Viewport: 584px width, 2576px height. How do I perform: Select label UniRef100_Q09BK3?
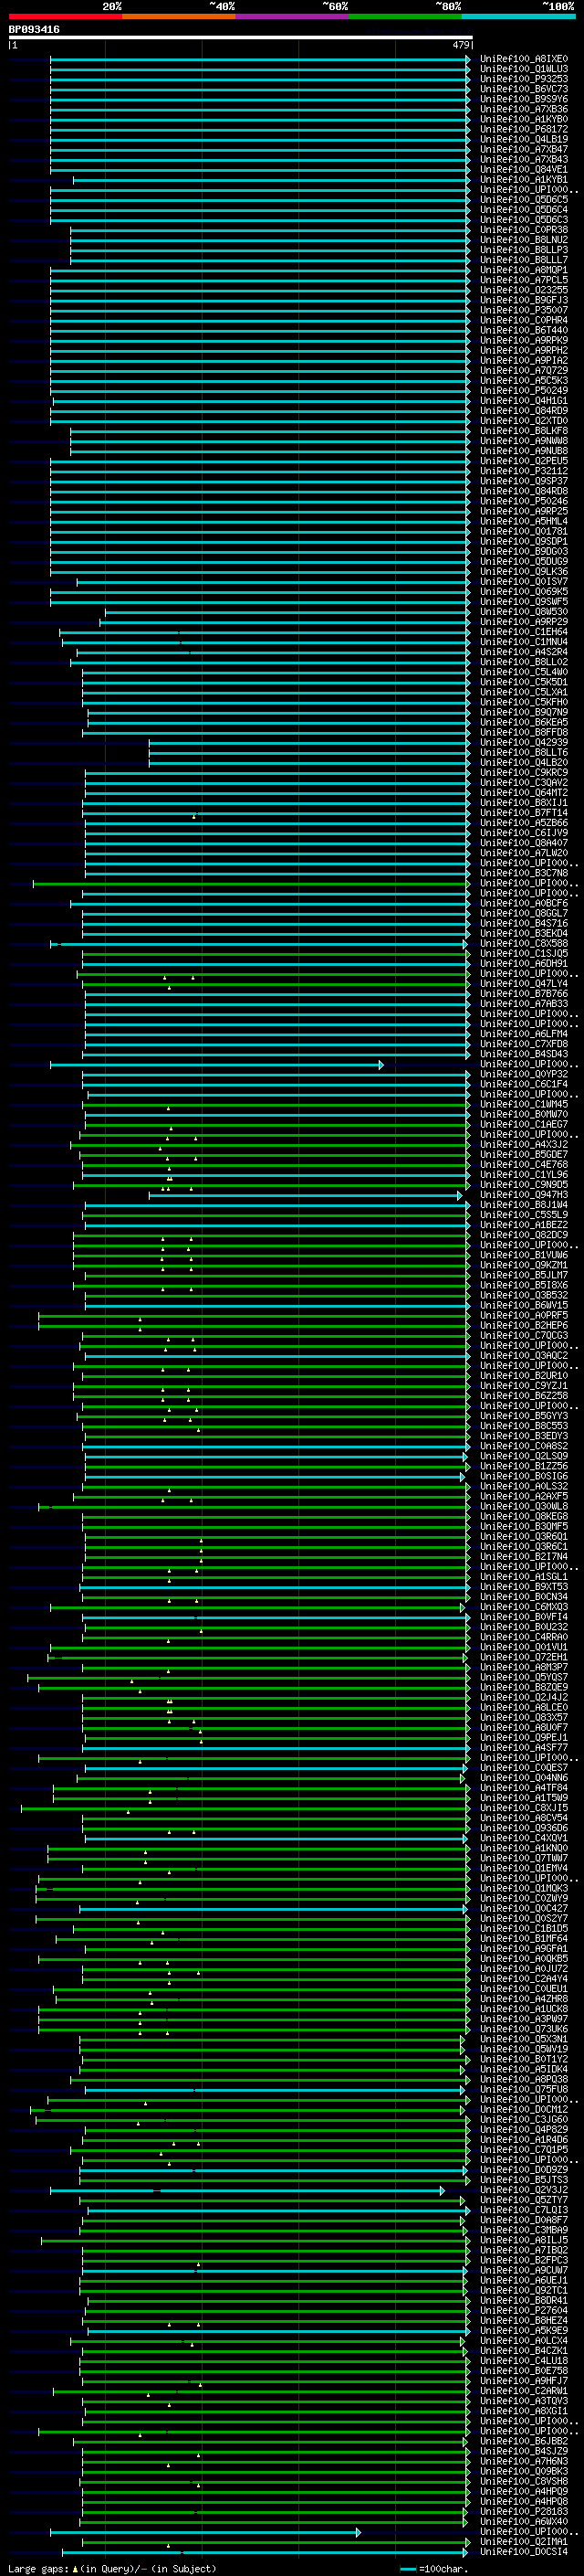pos(524,2471)
